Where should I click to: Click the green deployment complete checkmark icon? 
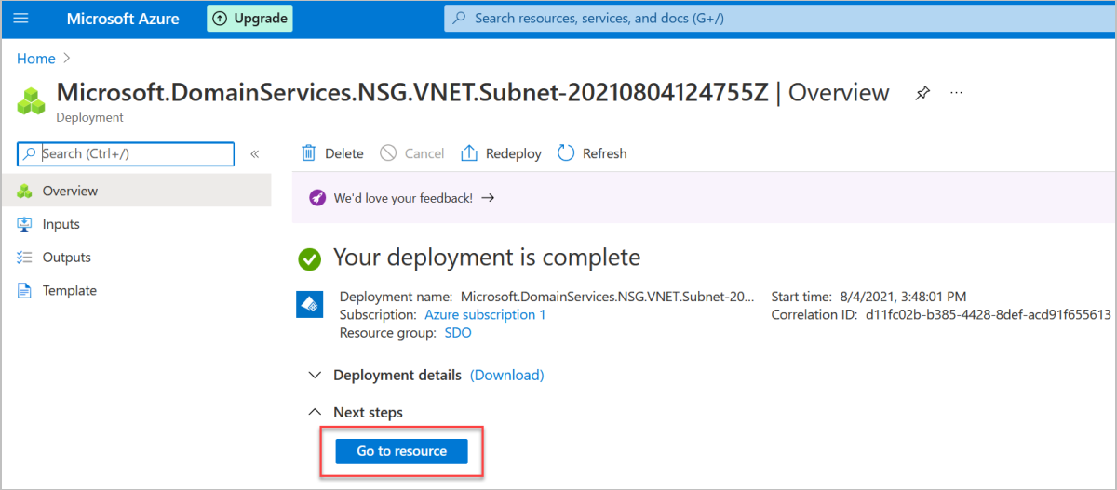coord(310,258)
